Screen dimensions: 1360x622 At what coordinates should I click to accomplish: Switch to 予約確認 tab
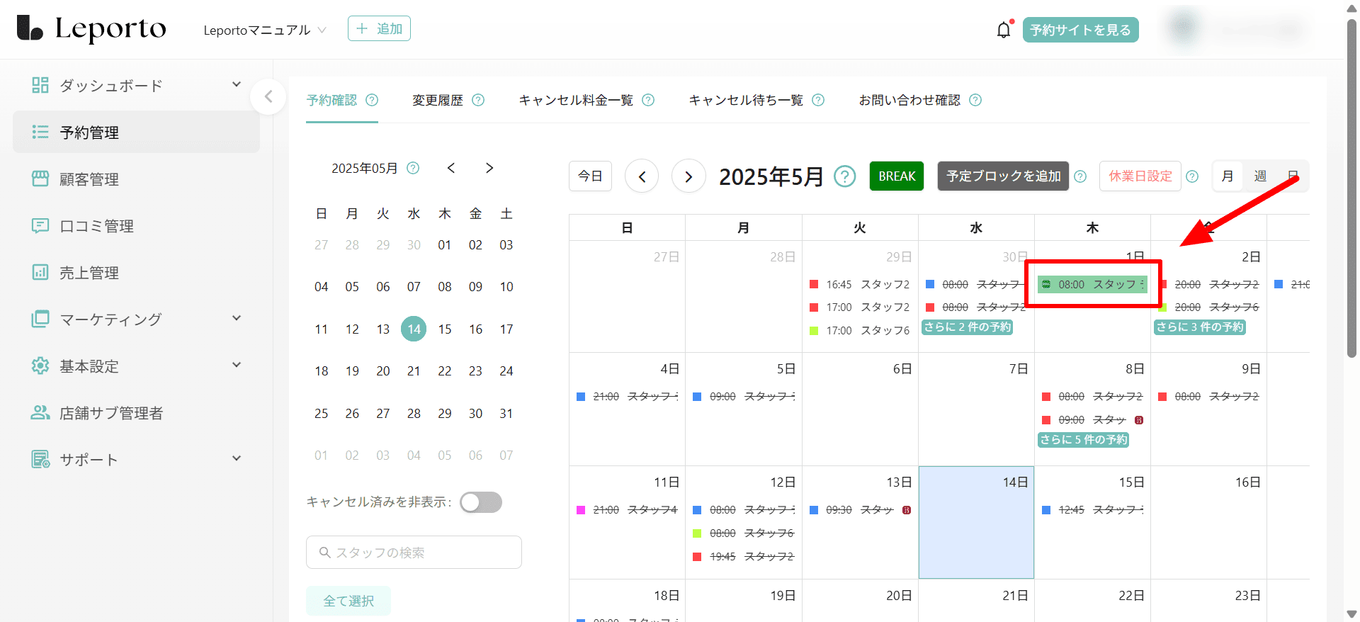tap(331, 100)
